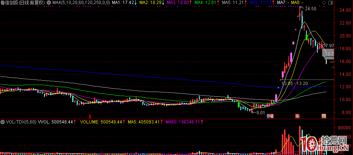Open the dropdown arrow beside 鲁信创投 title

(x=49, y=3)
